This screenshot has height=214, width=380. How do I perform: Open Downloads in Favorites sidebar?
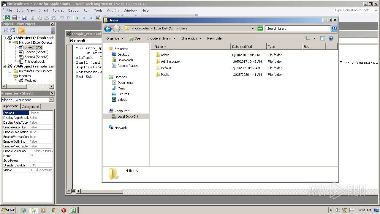(125, 60)
